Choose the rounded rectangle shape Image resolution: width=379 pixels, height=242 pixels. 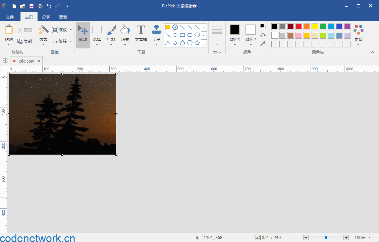click(190, 35)
